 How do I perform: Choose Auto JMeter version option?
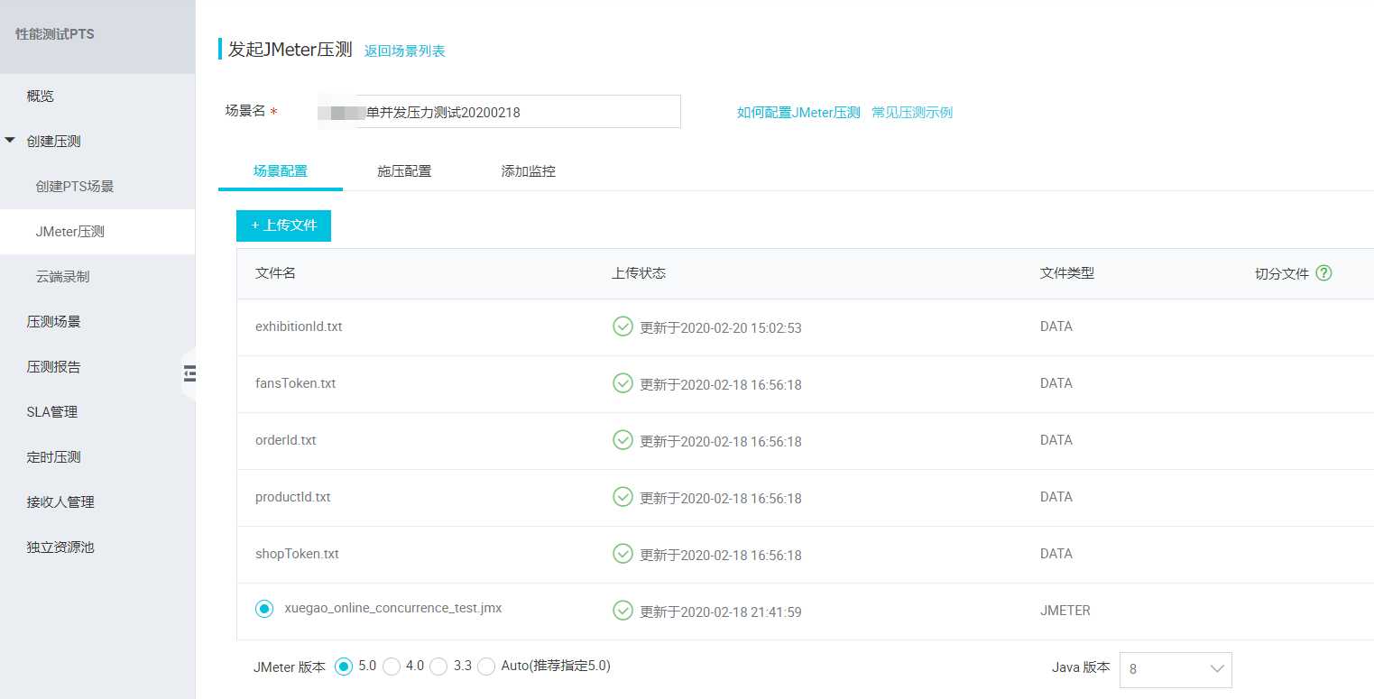point(487,667)
